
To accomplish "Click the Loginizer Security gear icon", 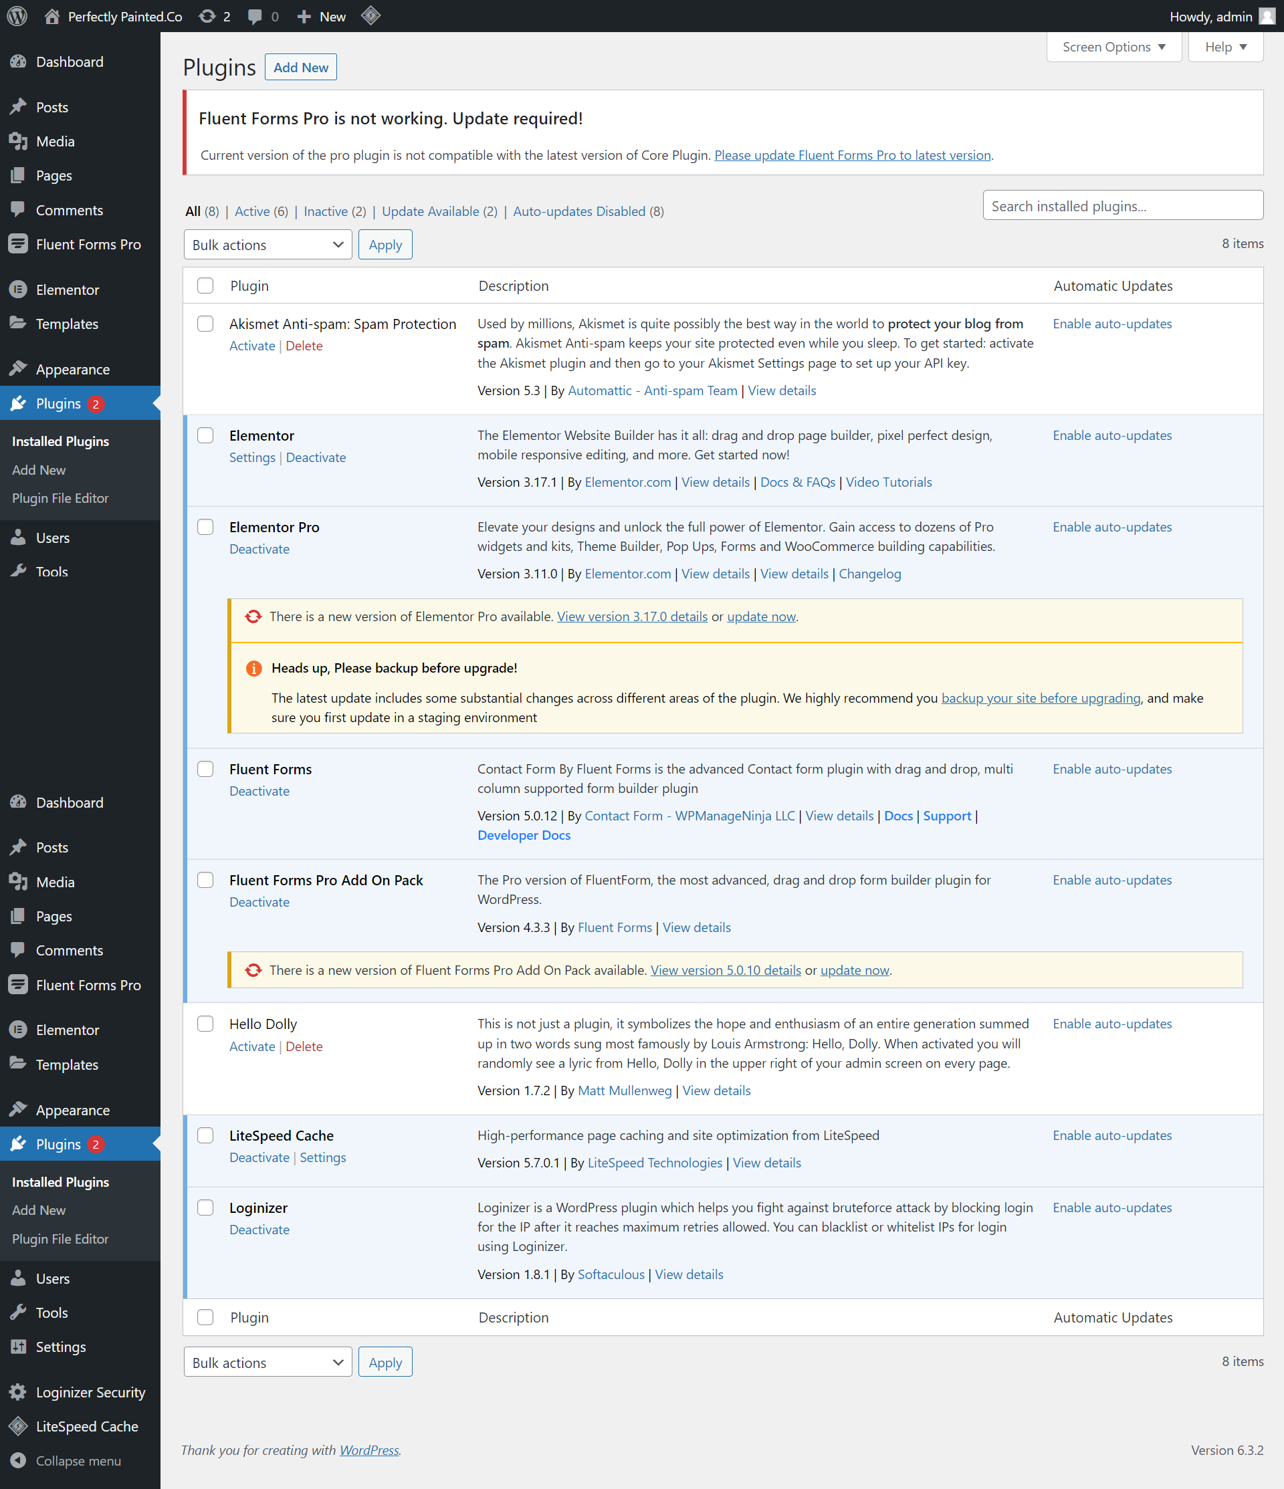I will tap(19, 1392).
